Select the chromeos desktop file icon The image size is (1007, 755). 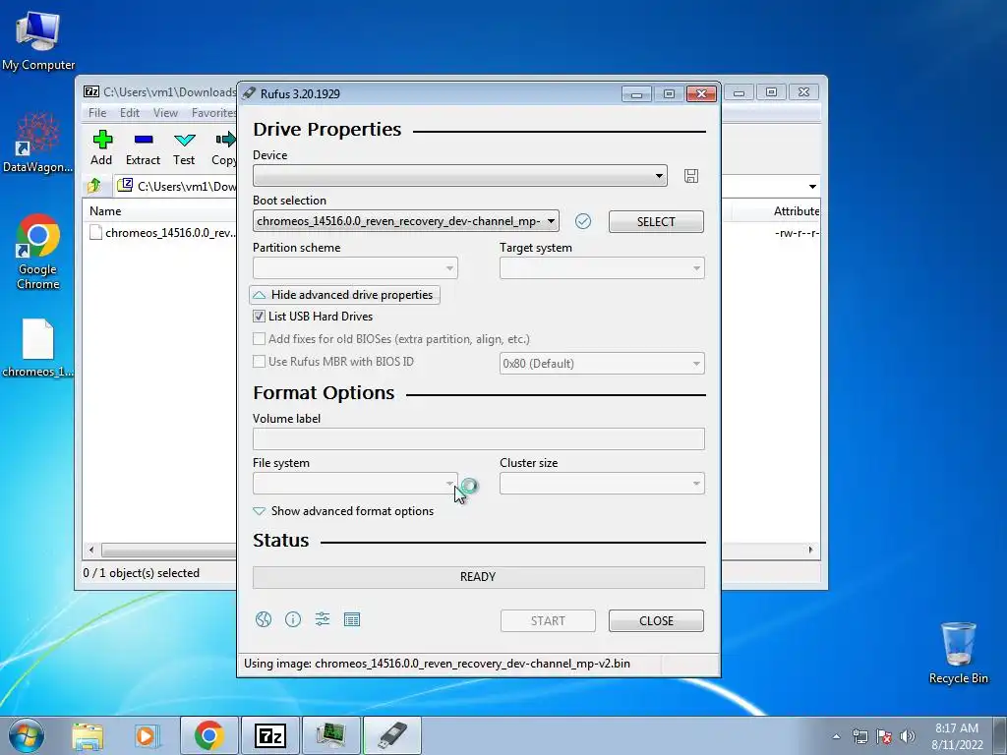[38, 348]
